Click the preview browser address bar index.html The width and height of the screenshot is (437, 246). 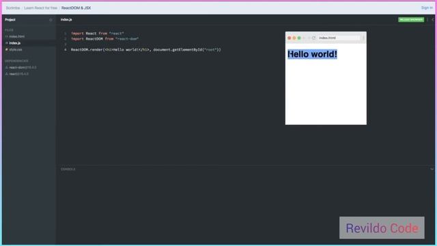(x=339, y=38)
